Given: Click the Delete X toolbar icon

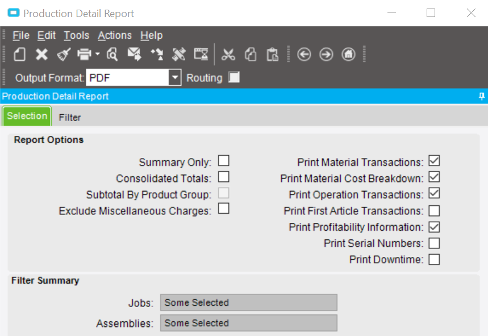Looking at the screenshot, I should click(41, 55).
